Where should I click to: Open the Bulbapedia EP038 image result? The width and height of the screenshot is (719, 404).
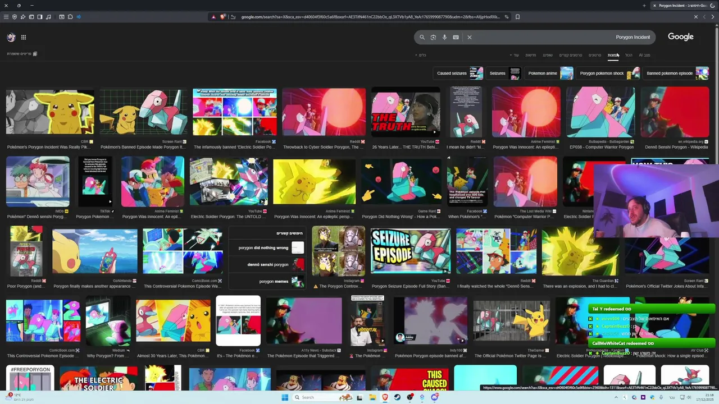(600, 112)
